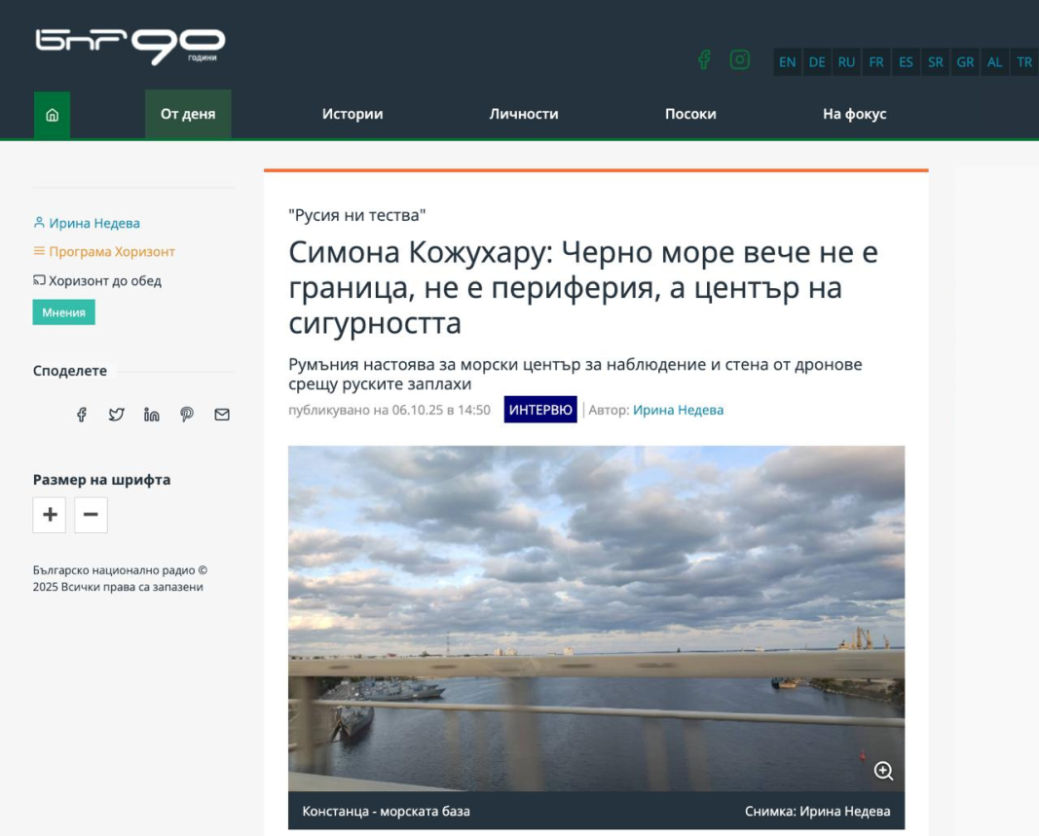Open author link Ирина Недева under headline
Screen dimensions: 1039x836
click(x=678, y=410)
